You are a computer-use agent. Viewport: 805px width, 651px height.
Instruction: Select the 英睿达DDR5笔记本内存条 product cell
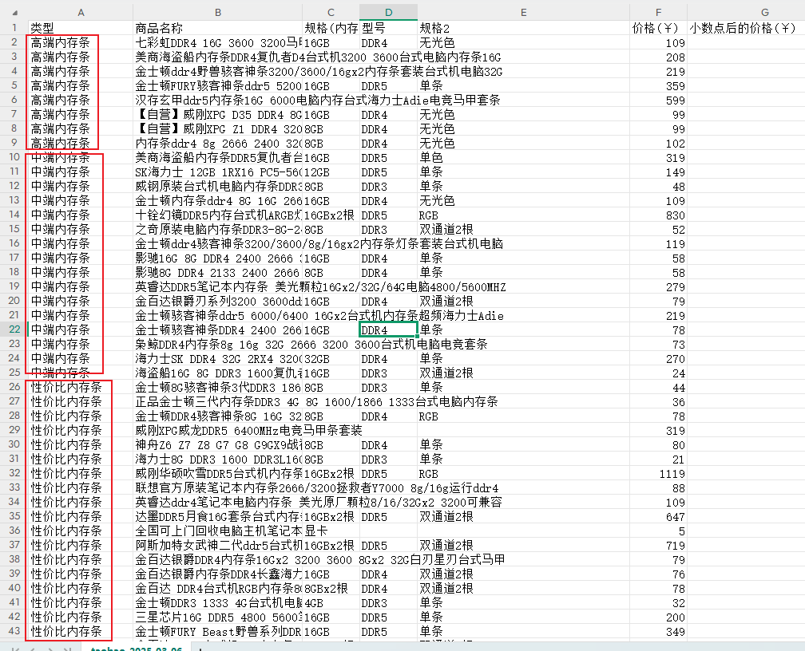point(218,286)
